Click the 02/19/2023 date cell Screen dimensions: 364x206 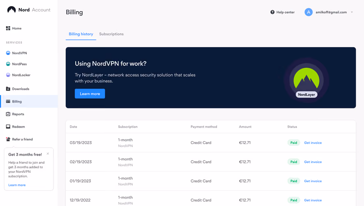click(x=81, y=162)
